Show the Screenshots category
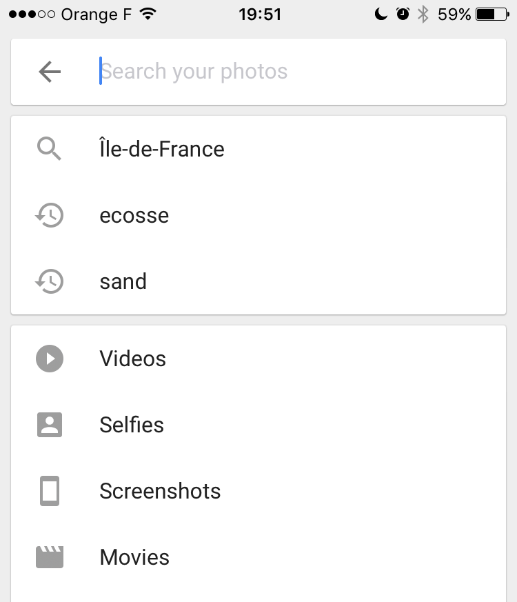The height and width of the screenshot is (602, 517). pos(160,491)
